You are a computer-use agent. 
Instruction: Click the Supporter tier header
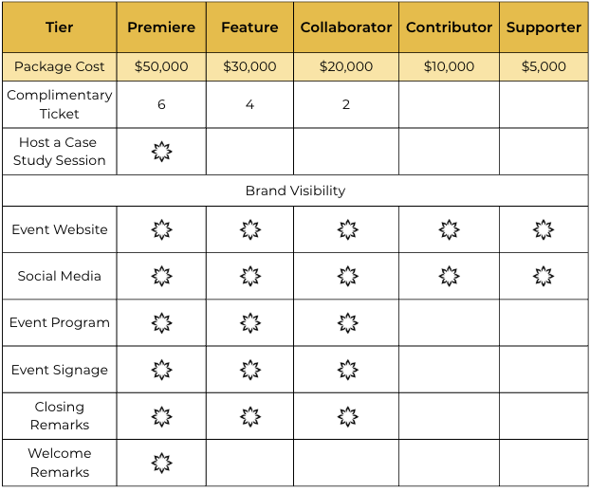click(544, 27)
